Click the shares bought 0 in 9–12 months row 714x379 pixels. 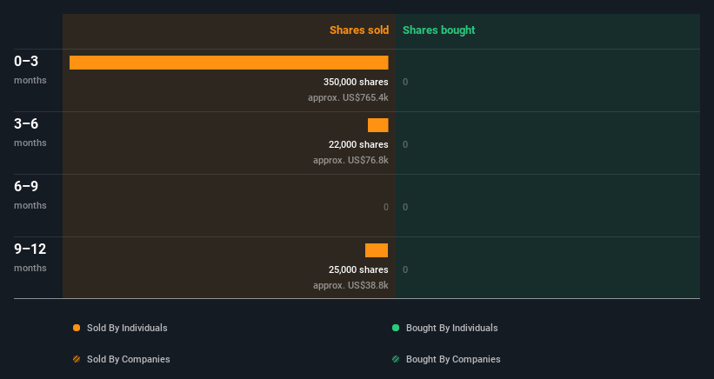405,269
